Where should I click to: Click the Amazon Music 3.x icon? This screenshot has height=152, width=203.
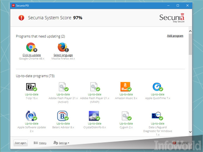126,87
